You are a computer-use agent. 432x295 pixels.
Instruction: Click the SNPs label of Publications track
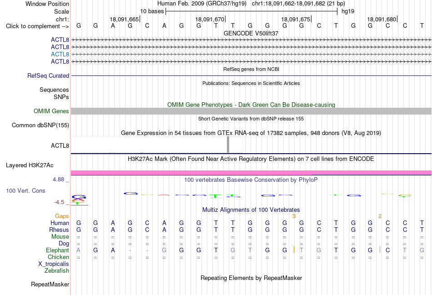(61, 97)
